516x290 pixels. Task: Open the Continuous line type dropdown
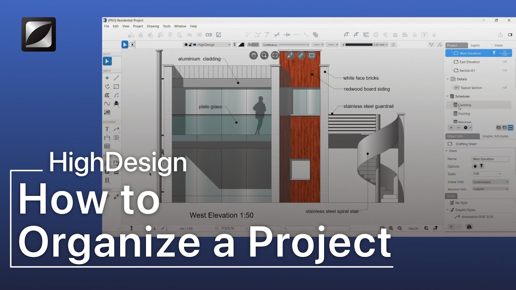click(x=285, y=45)
